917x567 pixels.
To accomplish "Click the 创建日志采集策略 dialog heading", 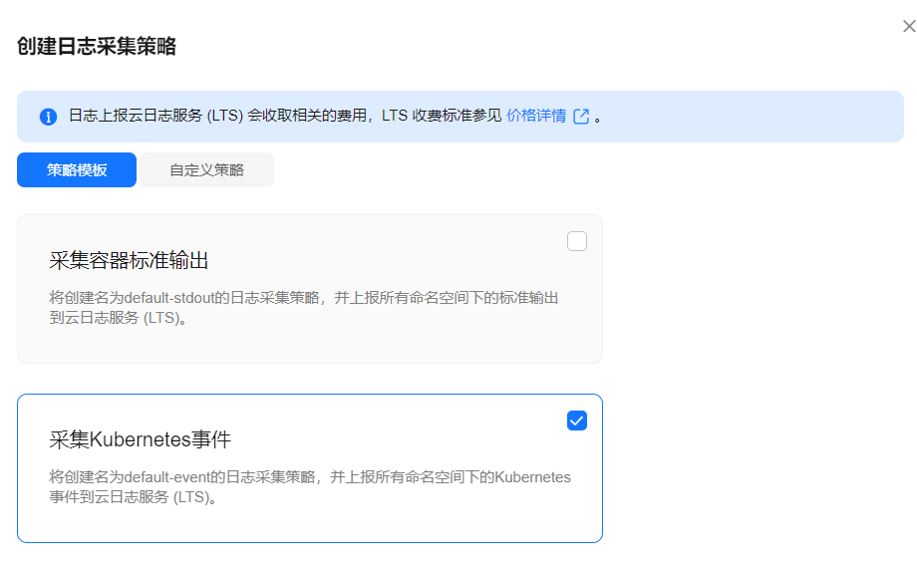I will (x=97, y=46).
